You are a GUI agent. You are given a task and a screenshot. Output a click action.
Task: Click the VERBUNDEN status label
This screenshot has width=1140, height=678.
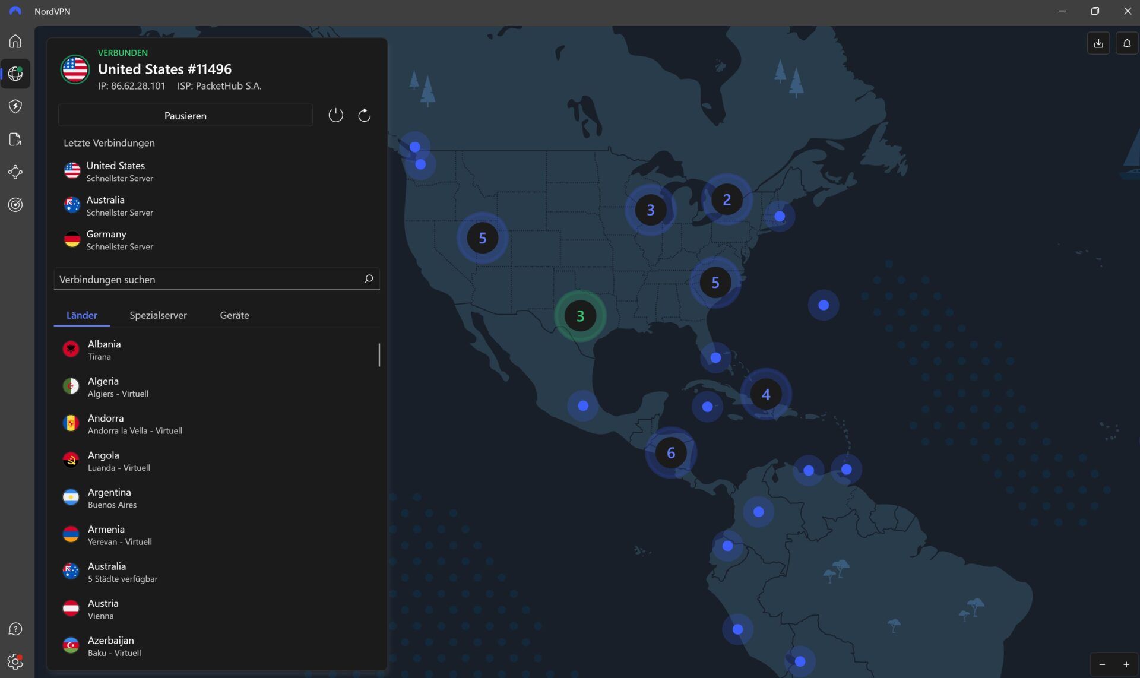123,53
